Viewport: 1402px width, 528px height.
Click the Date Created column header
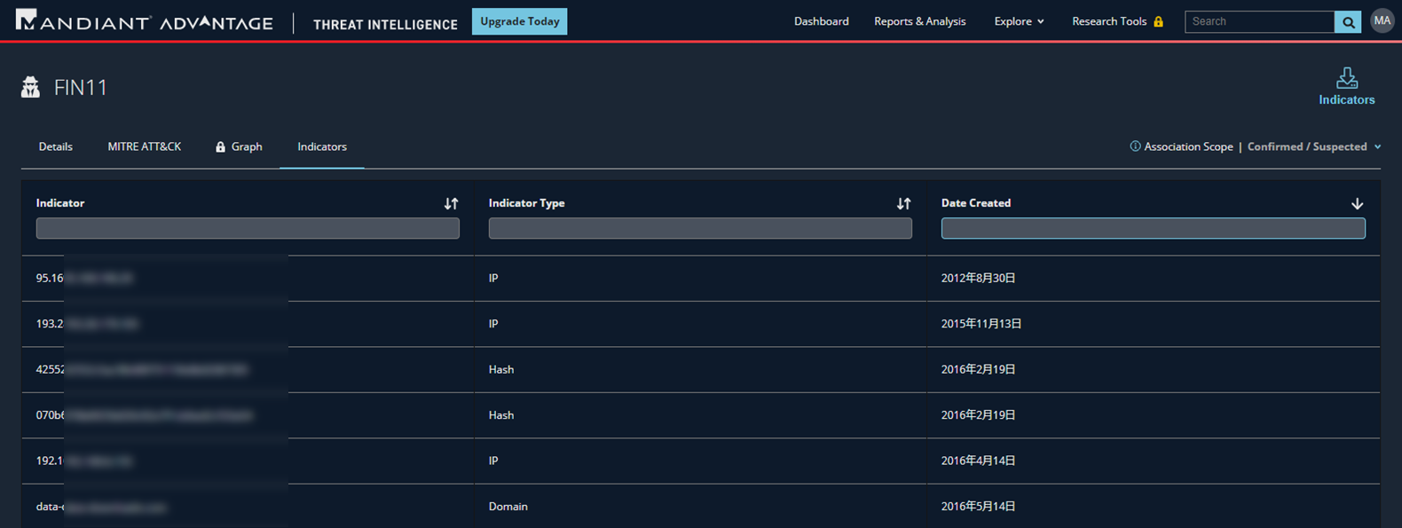[976, 203]
